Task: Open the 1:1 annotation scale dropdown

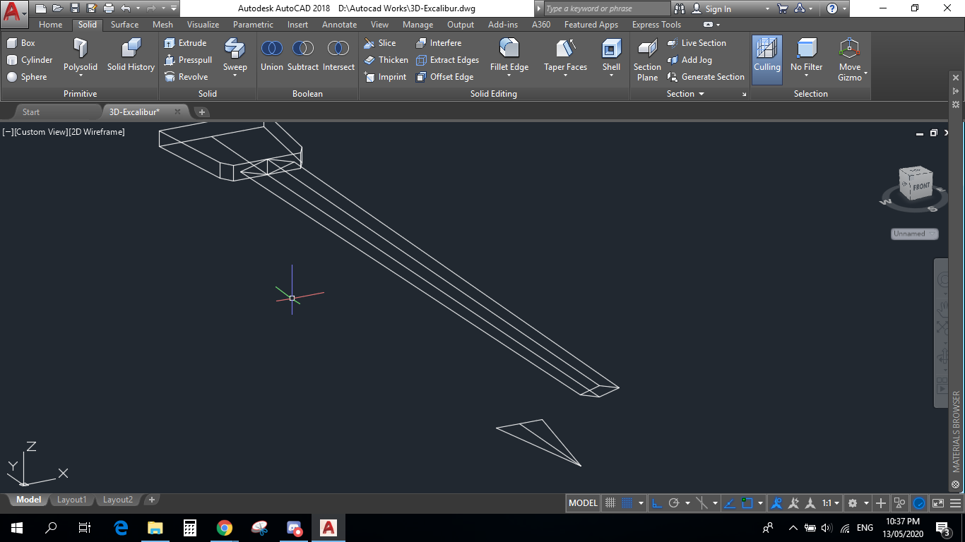Action: pos(831,503)
